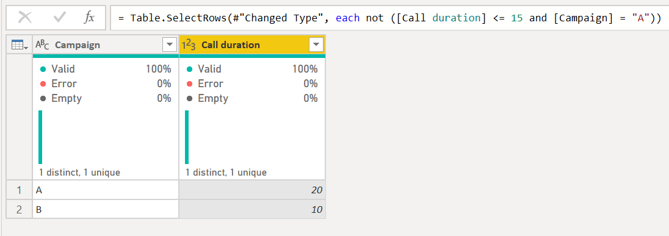669x236 pixels.
Task: Click the Empty 0% entry under Campaign
Action: pyautogui.click(x=106, y=98)
